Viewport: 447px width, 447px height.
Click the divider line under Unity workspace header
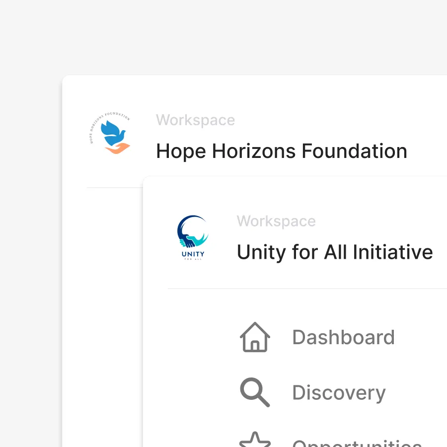(308, 288)
